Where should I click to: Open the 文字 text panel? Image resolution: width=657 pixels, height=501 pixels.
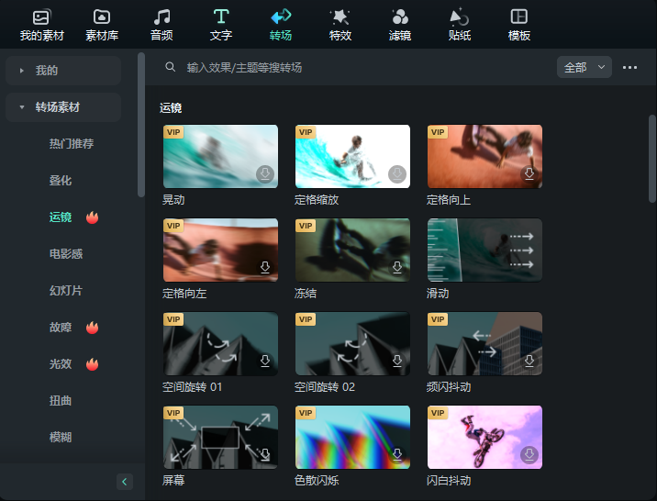(220, 25)
